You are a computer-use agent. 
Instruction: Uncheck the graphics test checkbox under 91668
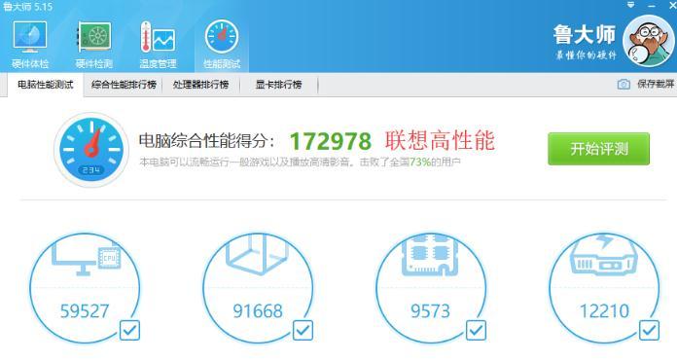pyautogui.click(x=303, y=330)
